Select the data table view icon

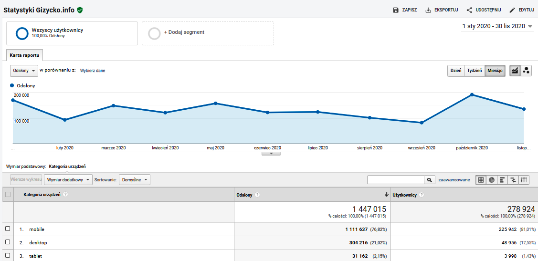(x=481, y=180)
